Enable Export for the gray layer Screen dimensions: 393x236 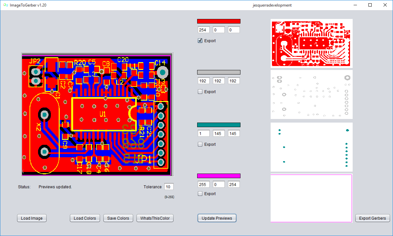coord(200,92)
